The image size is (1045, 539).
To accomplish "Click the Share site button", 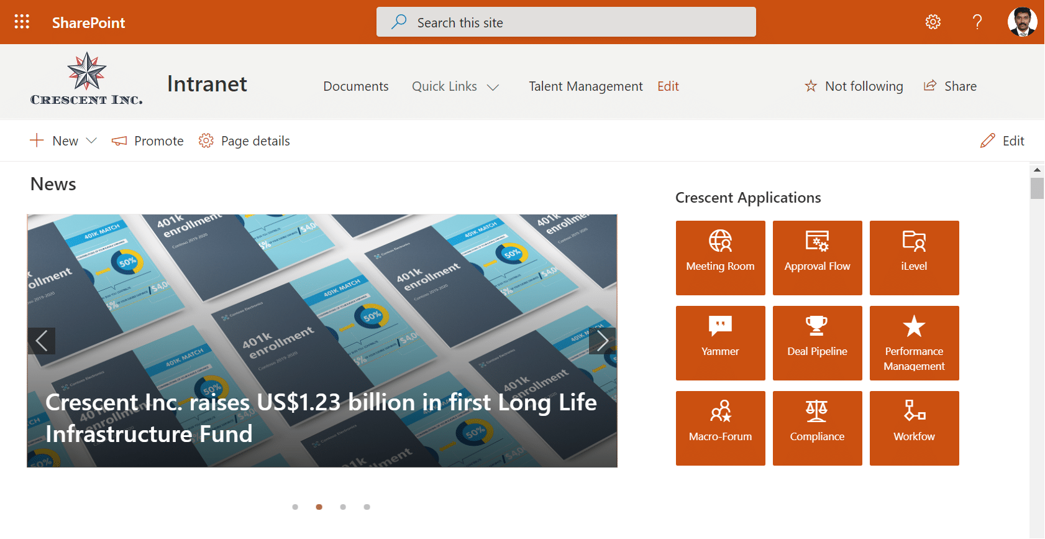I will [x=950, y=86].
